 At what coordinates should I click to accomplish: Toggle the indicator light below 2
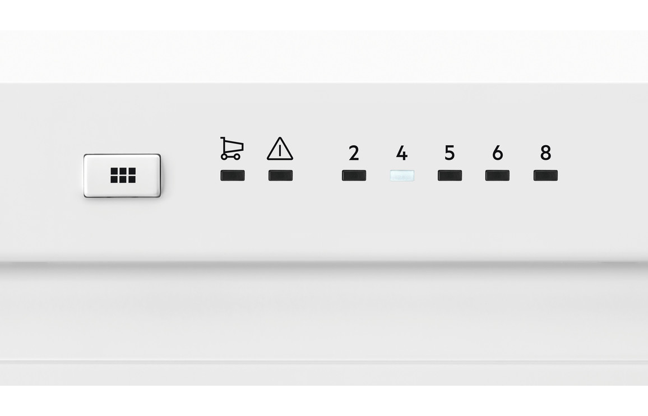[x=354, y=175]
